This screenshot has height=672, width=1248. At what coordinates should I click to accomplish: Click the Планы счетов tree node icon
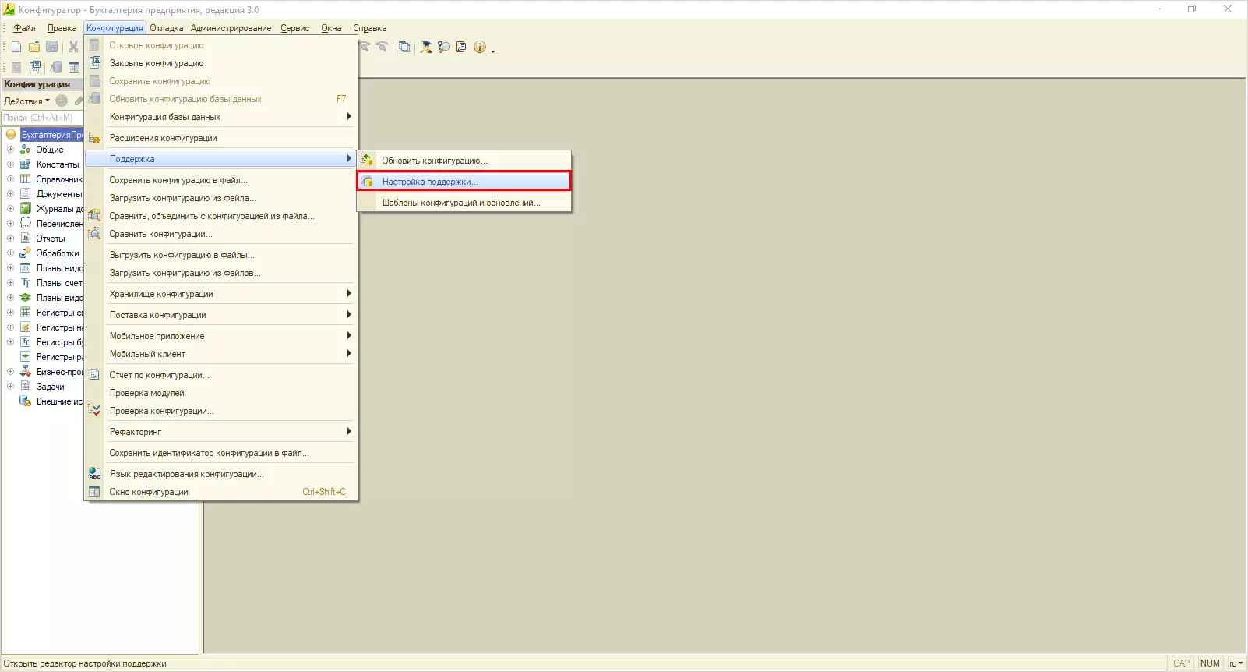[26, 283]
